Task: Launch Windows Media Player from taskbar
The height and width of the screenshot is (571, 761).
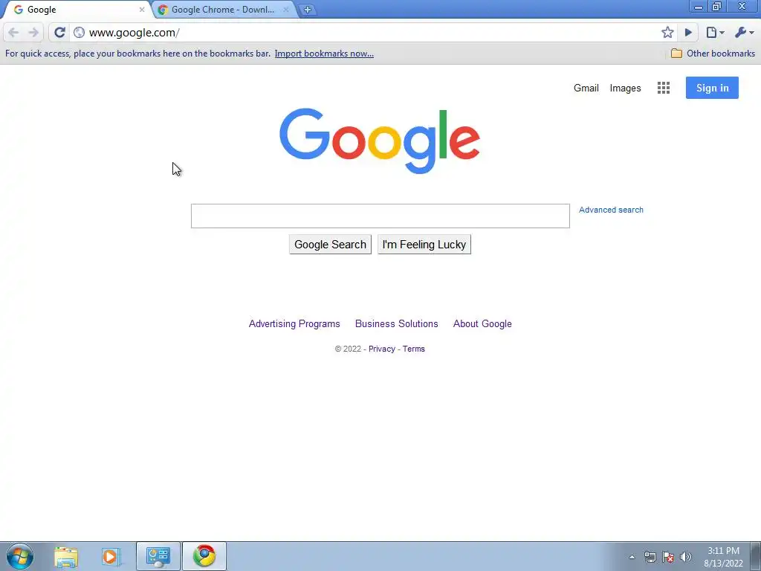Action: 111,556
